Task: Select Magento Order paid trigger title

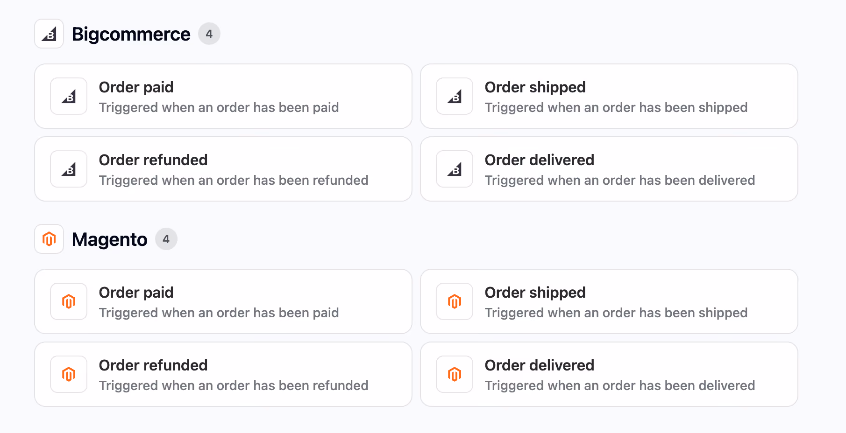Action: (136, 293)
